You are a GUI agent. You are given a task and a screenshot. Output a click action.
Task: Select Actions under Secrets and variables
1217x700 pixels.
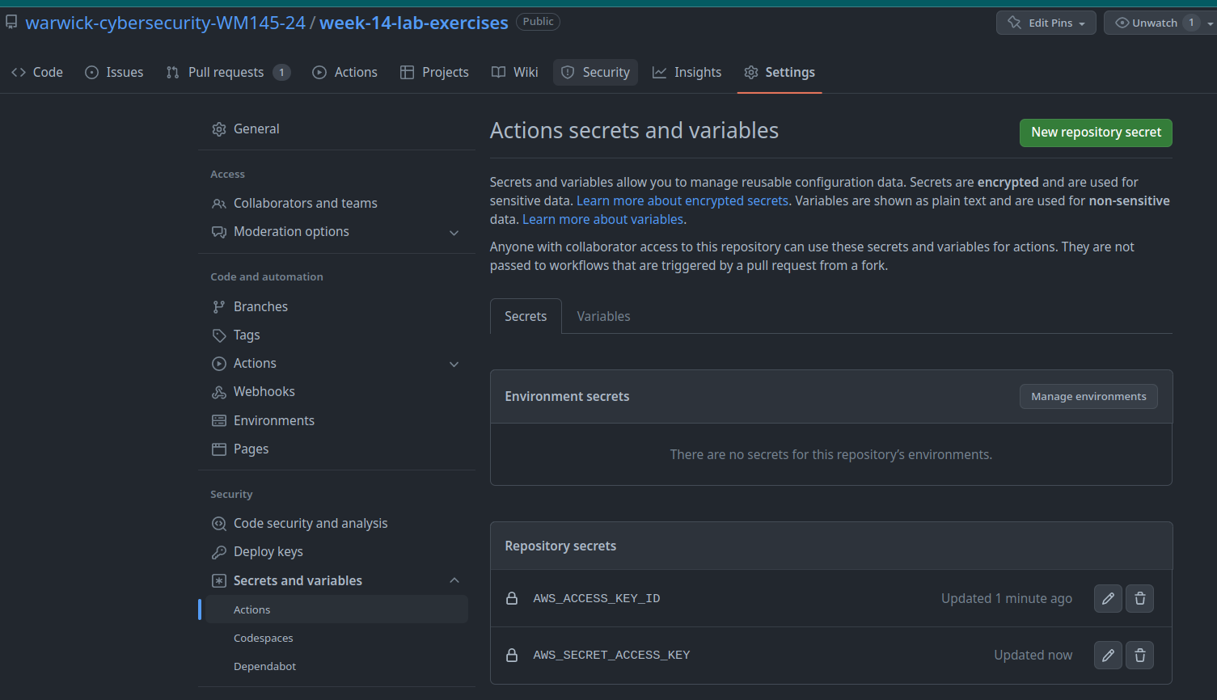pyautogui.click(x=337, y=609)
